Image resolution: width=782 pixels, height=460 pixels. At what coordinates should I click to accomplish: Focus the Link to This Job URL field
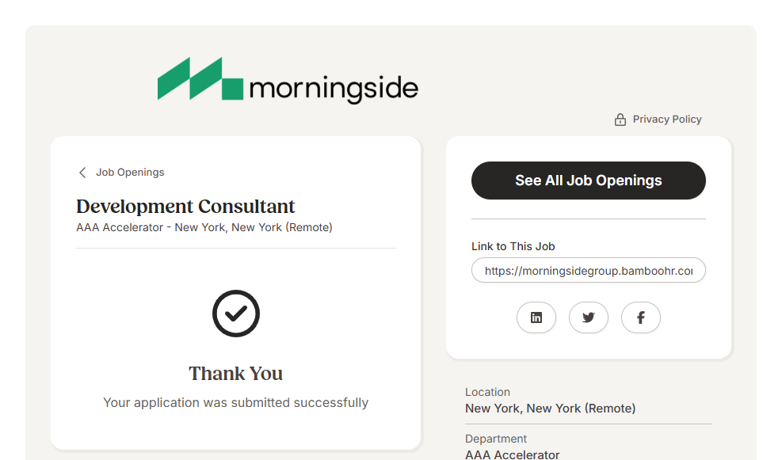click(x=588, y=271)
